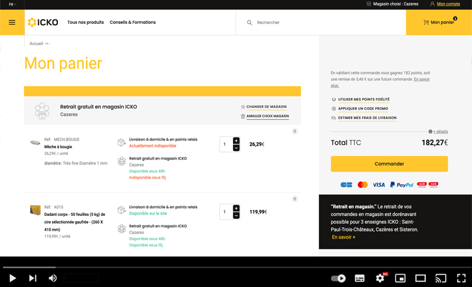
Task: Toggle the autoplay switch
Action: pos(338,278)
